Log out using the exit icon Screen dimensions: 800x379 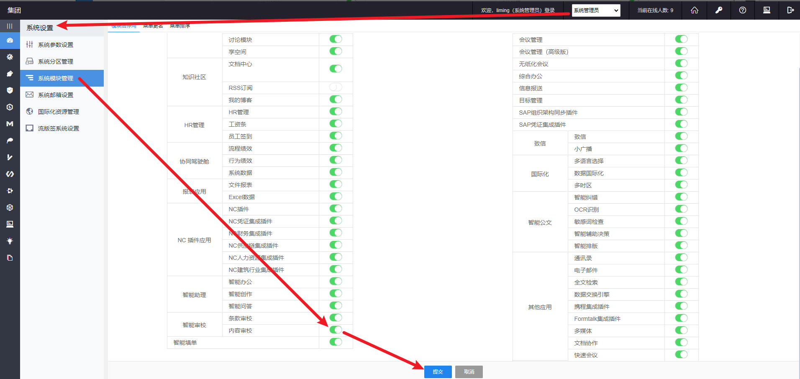pos(790,10)
